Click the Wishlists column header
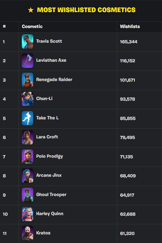This screenshot has height=243, width=162. (x=130, y=27)
